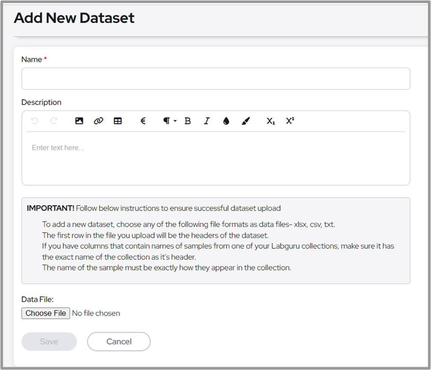Image resolution: width=431 pixels, height=370 pixels.
Task: Click the undo arrow in the editor toolbar
Action: pyautogui.click(x=35, y=121)
